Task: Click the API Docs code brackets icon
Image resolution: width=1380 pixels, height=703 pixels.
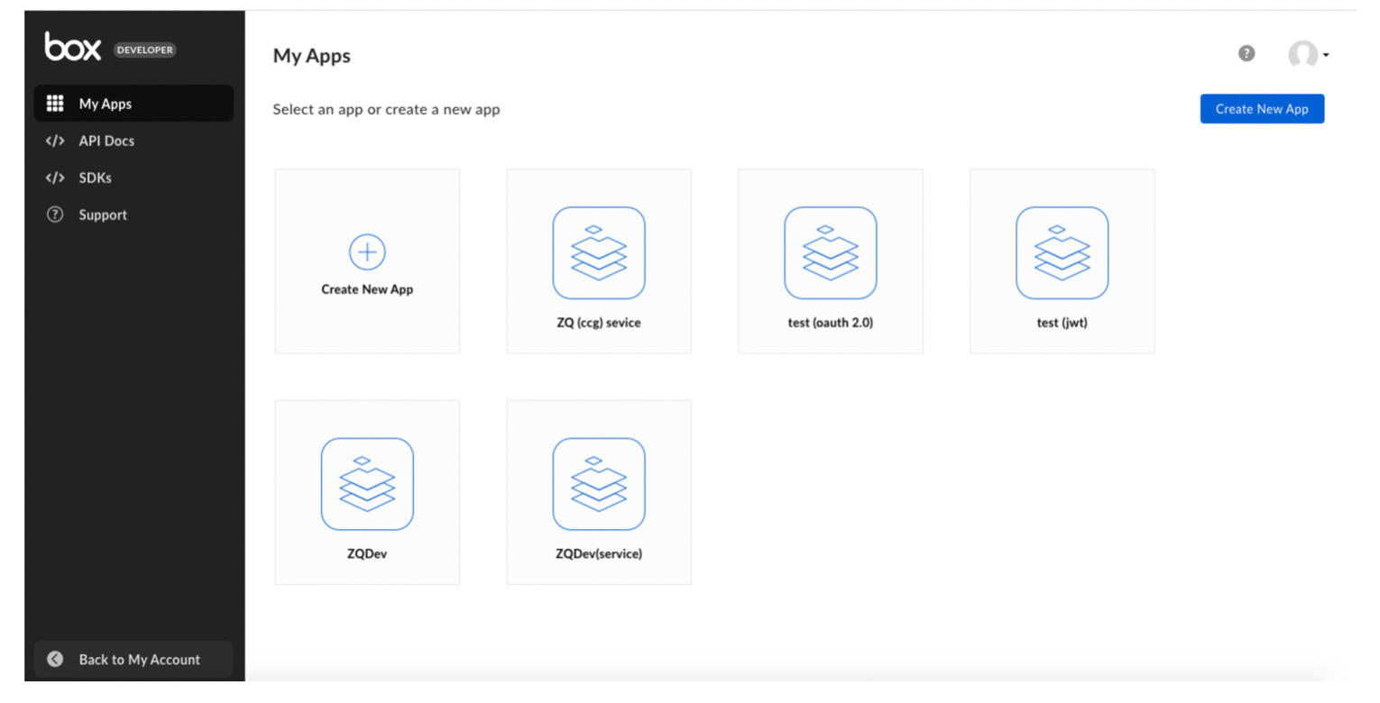Action: tap(55, 141)
